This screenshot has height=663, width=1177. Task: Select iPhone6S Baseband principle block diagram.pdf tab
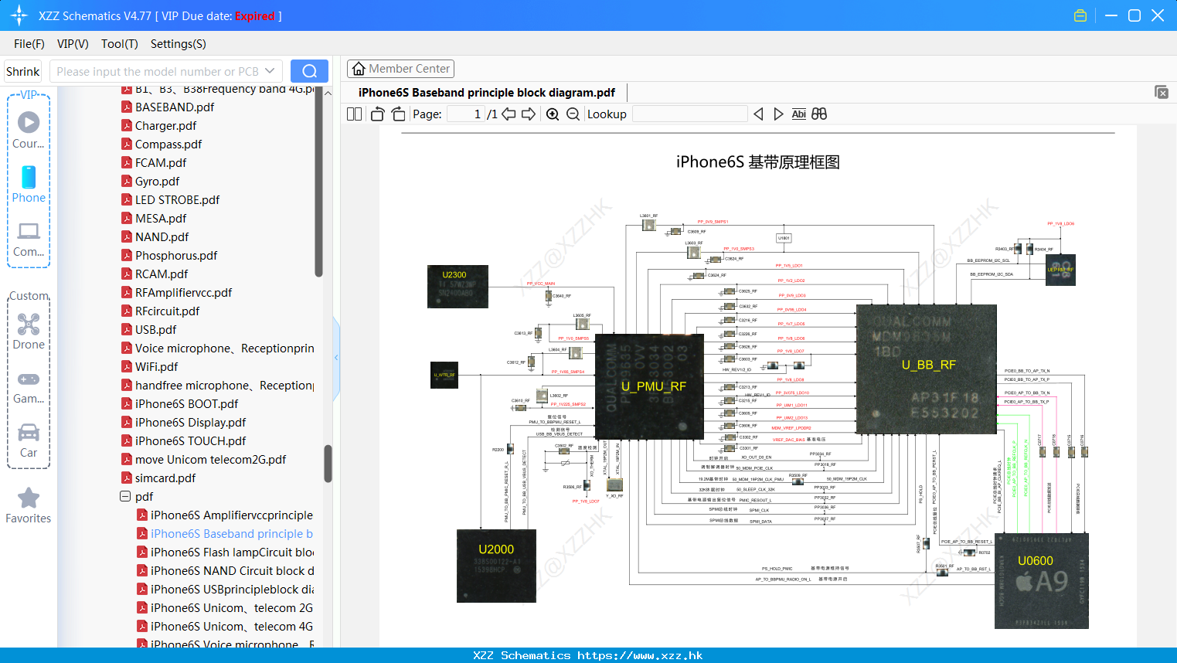487,93
